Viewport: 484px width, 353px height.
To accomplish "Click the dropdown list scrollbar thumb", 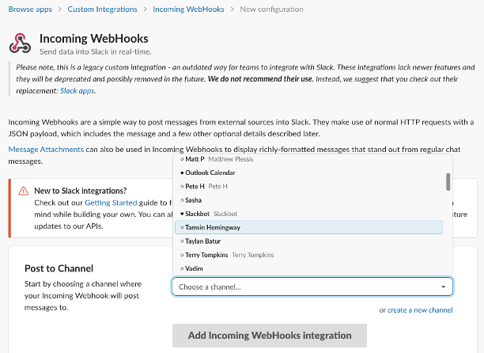I will (x=448, y=181).
